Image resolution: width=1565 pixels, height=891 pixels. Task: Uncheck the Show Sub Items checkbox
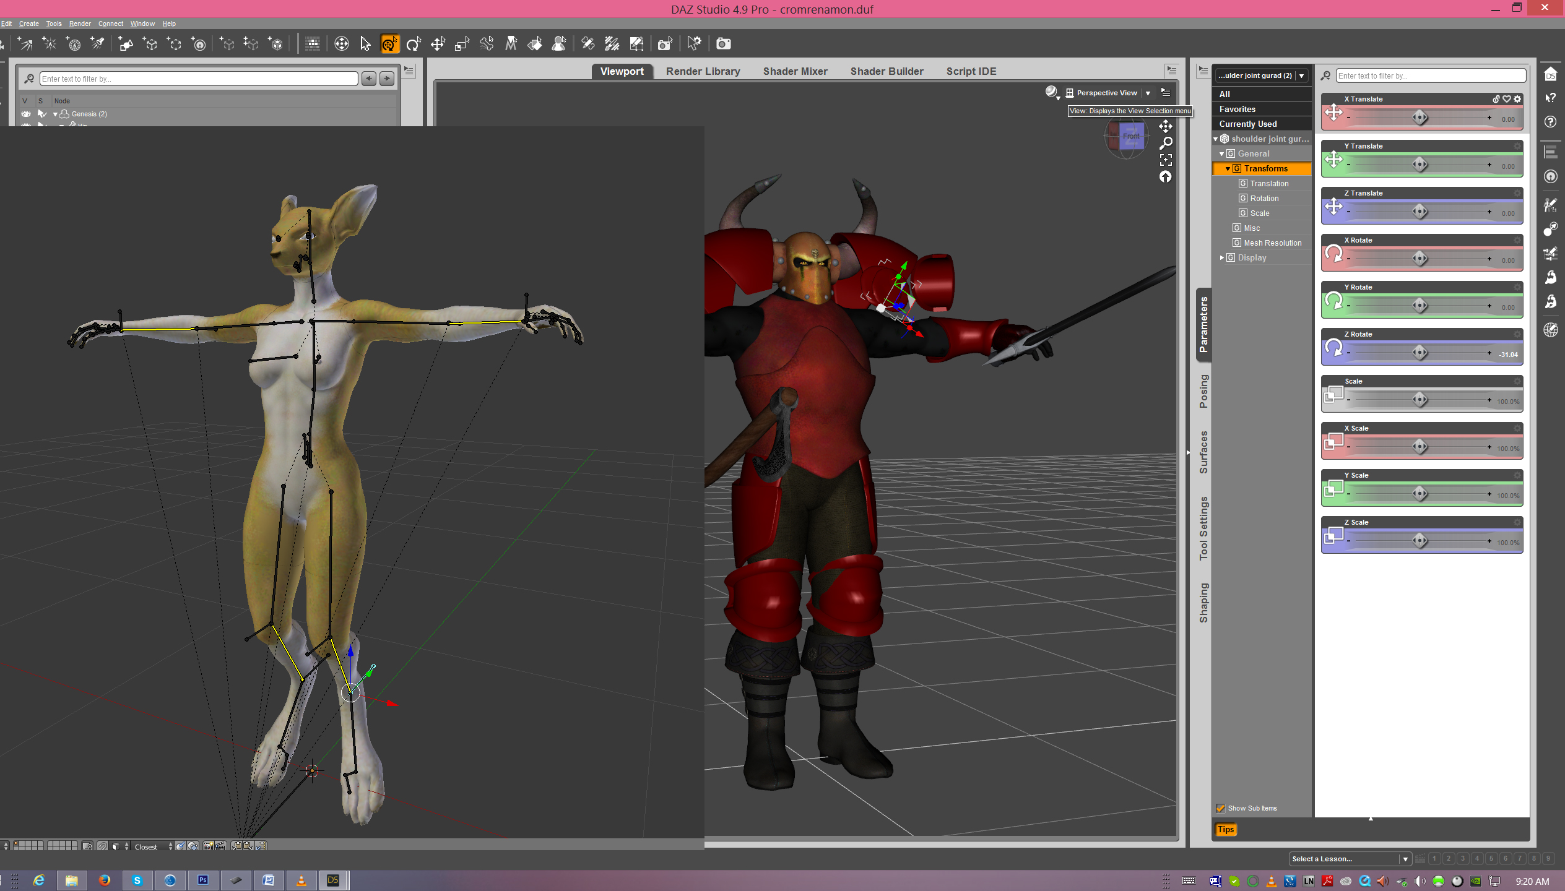(1220, 808)
